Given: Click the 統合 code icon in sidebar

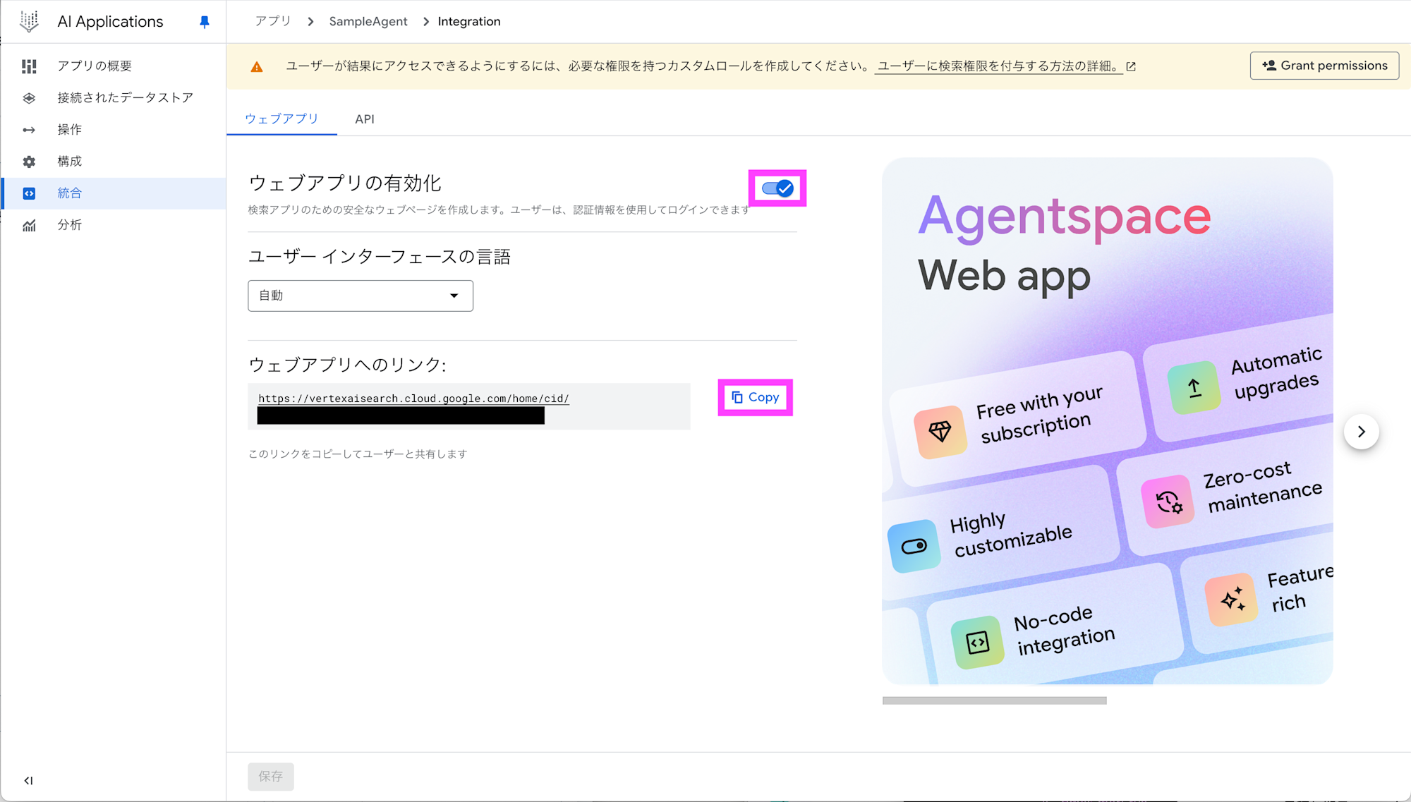Looking at the screenshot, I should (29, 193).
